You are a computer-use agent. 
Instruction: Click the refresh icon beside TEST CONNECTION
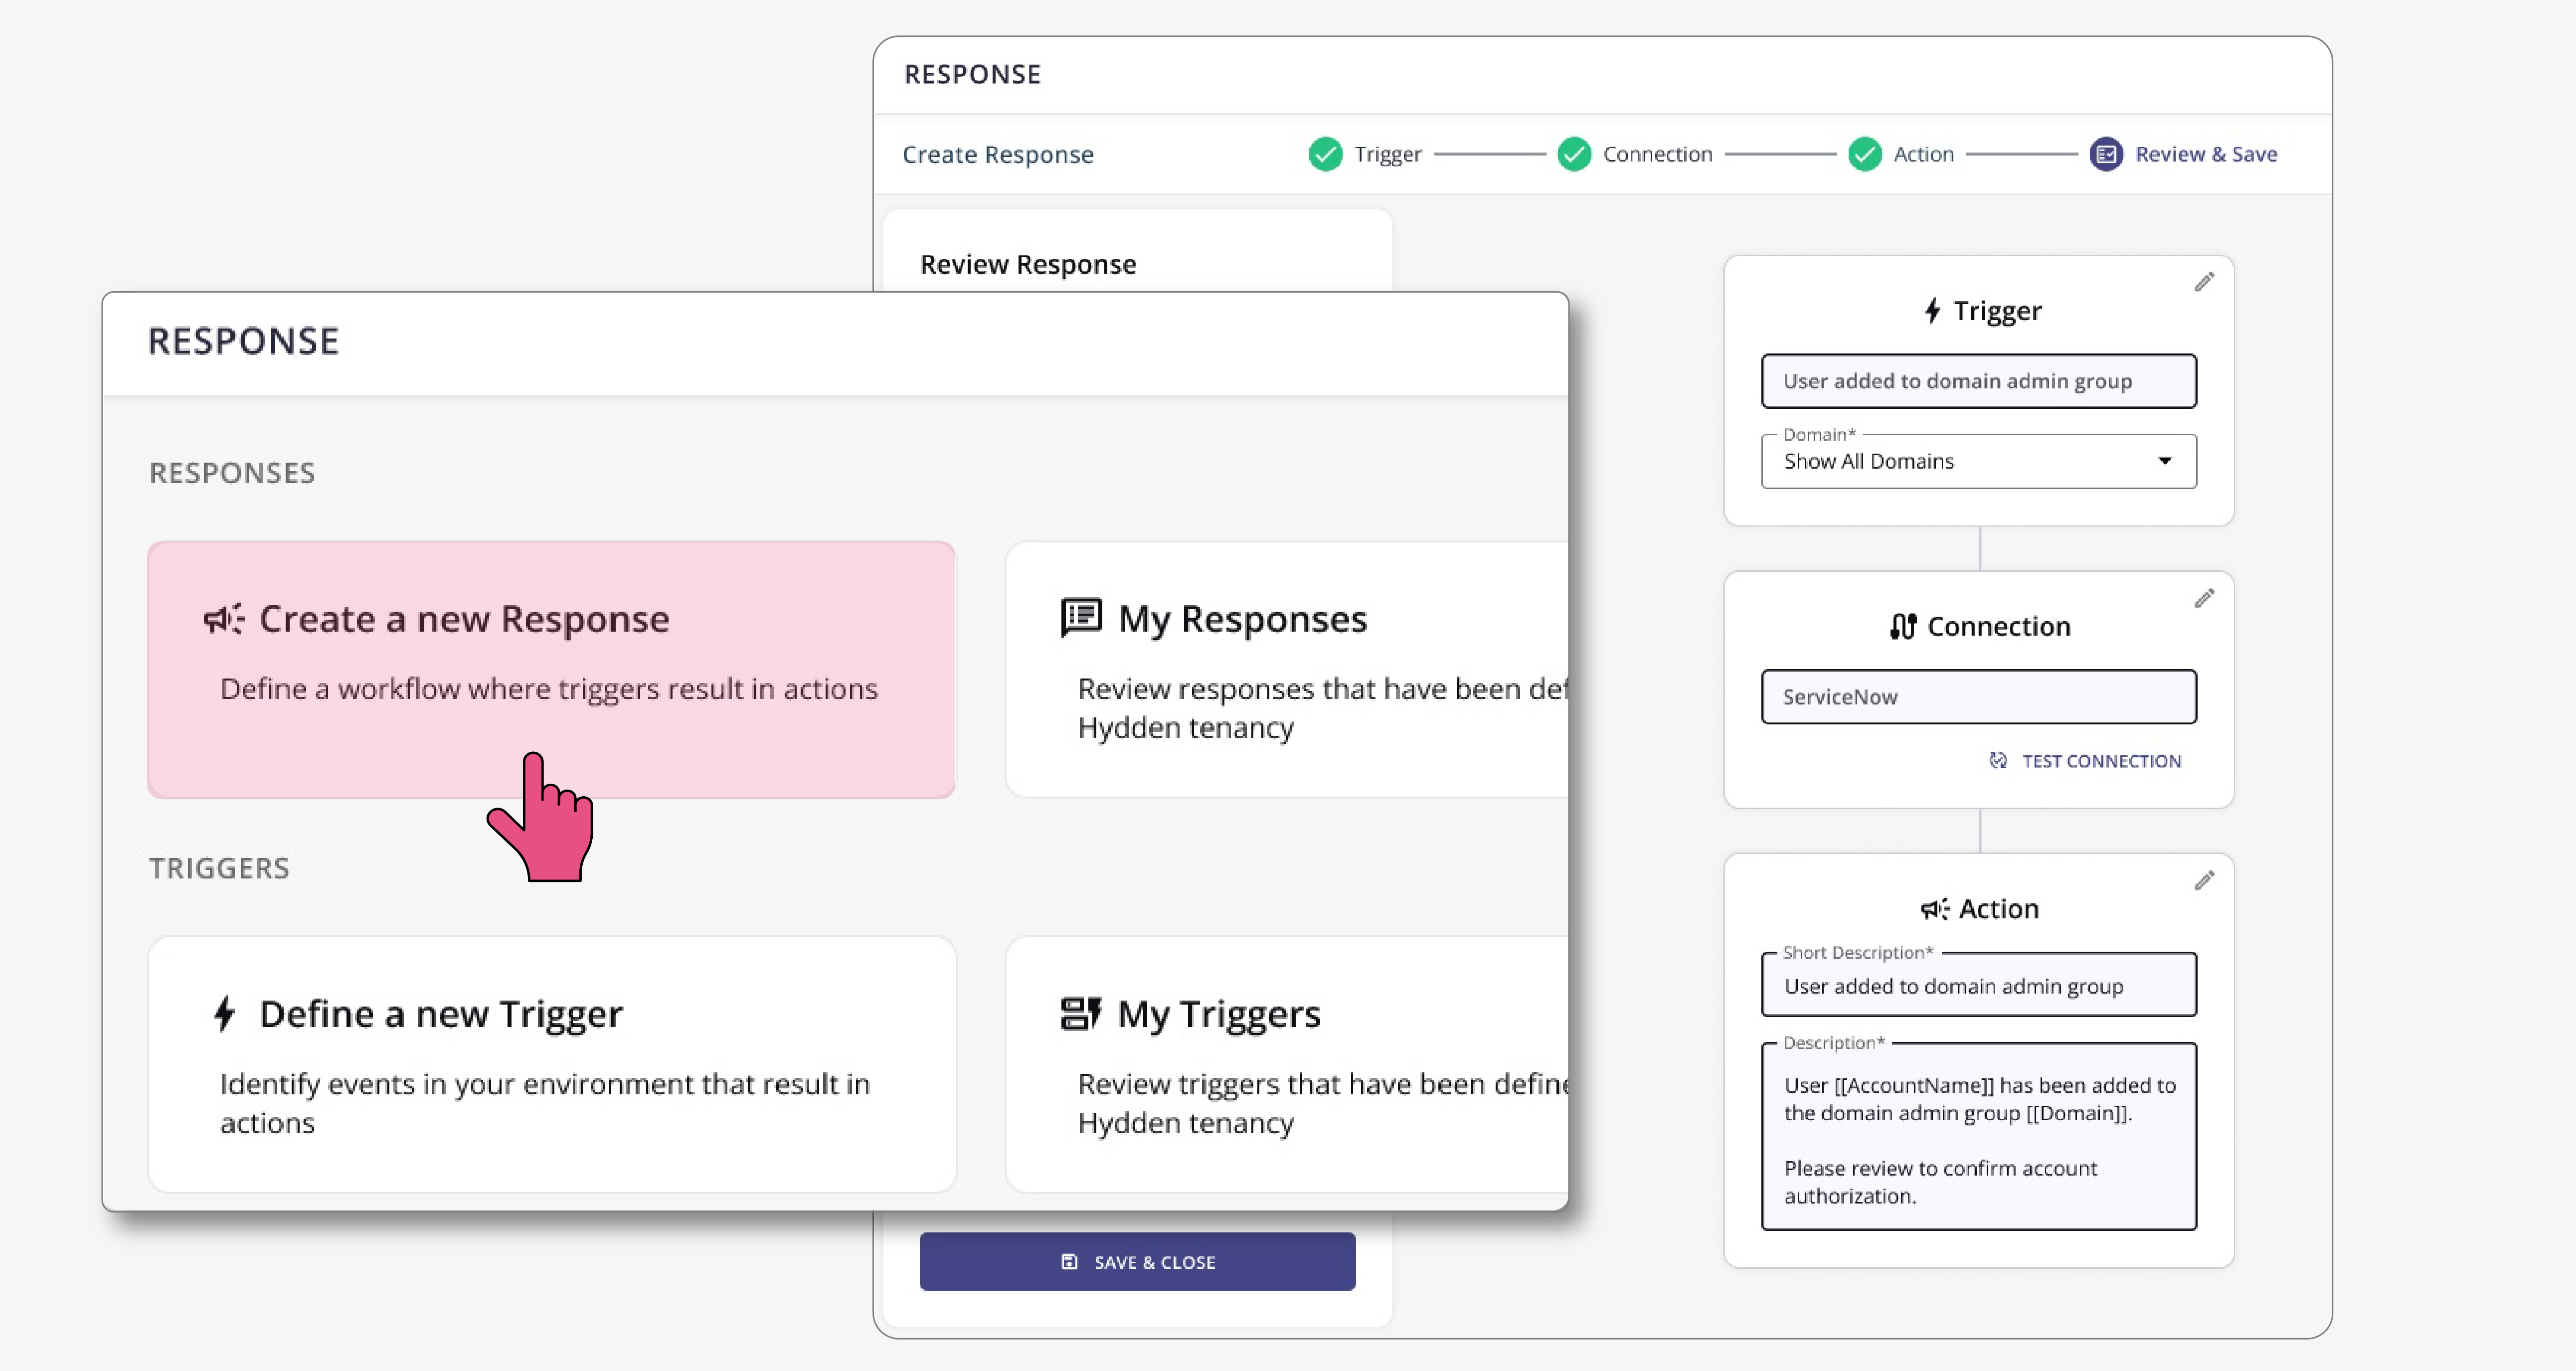[1997, 761]
